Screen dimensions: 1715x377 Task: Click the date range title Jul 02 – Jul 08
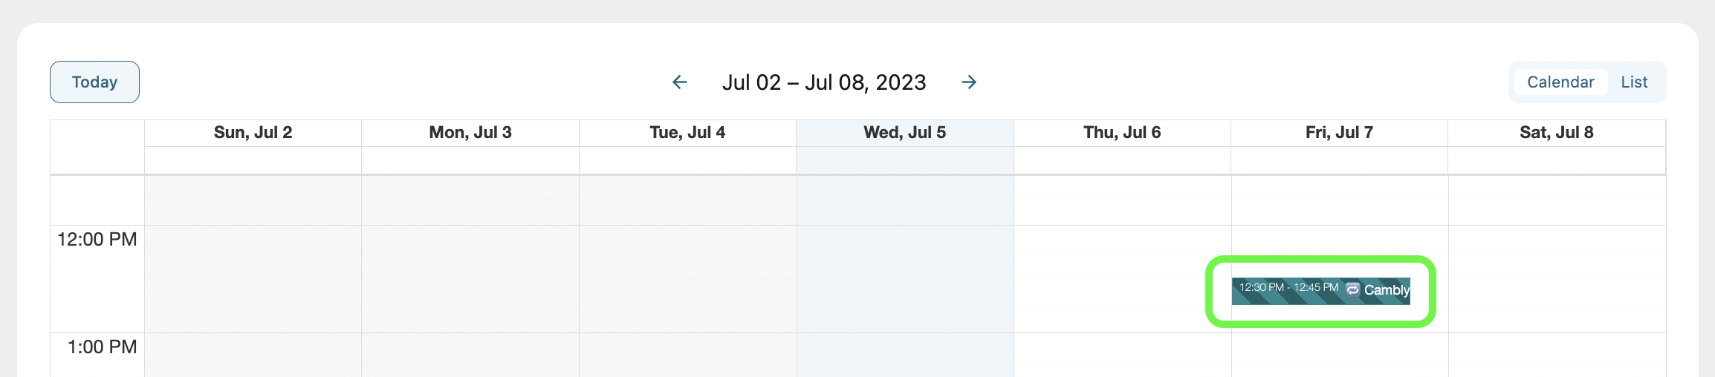(824, 82)
